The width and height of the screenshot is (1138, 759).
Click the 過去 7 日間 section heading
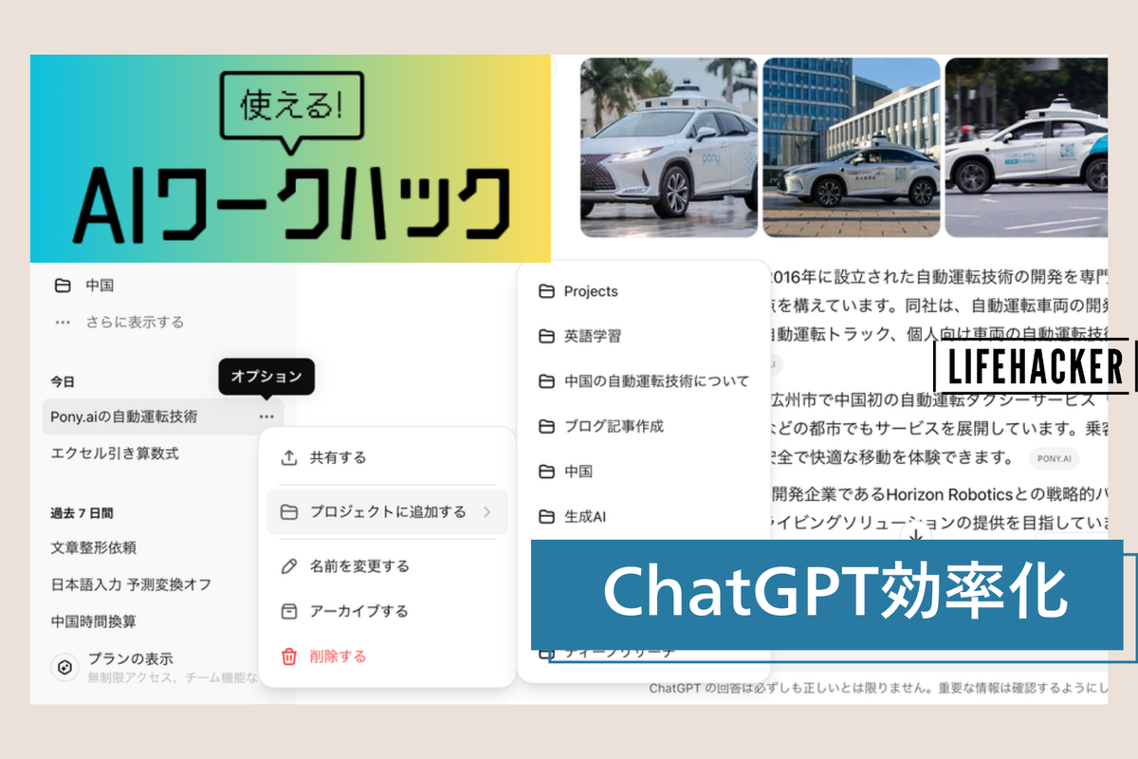tap(82, 513)
